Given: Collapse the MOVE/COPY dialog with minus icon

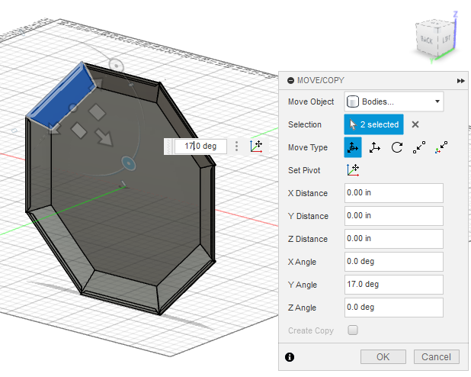Looking at the screenshot, I should point(290,80).
